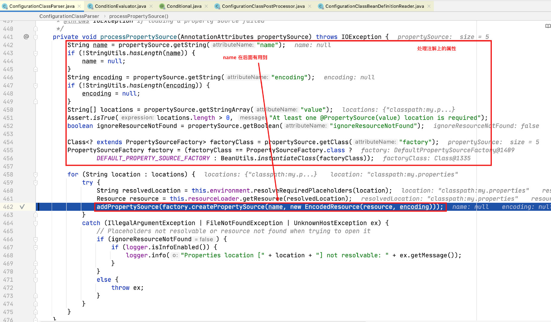Click "ignoreResourceNotFound" string literal
Screen dimensions: 551x322
(x=373, y=126)
